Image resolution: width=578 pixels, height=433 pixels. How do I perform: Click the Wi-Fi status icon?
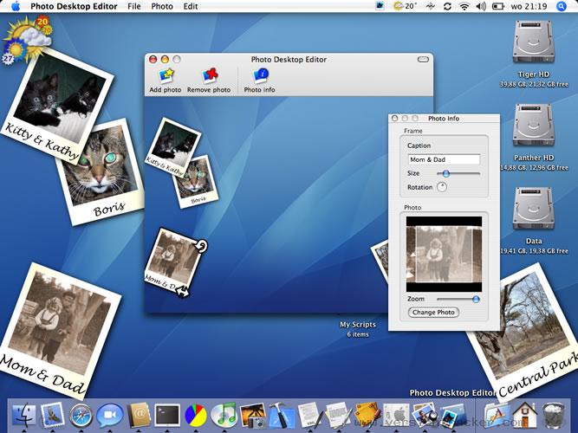click(x=464, y=6)
